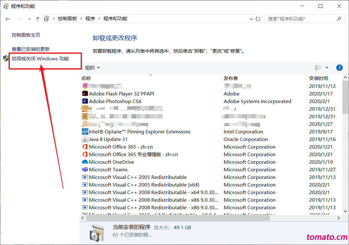Viewport: 349px width, 245px height.
Task: Expand the chevron before 控制面板 breadcrumb
Action: tap(54, 19)
